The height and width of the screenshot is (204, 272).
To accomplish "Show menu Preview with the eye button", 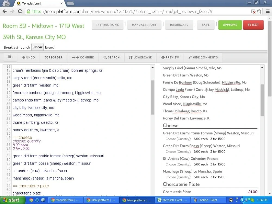I will point(170,57).
